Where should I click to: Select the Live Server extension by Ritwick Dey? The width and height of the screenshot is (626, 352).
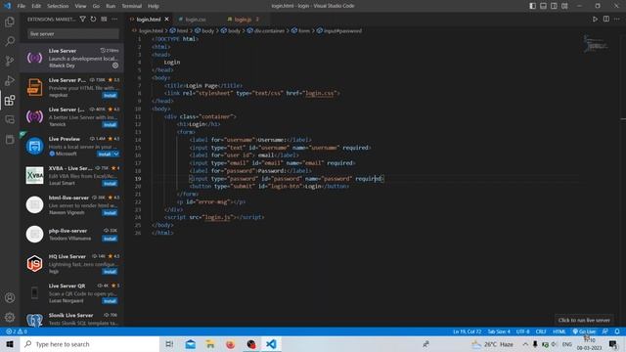click(71, 58)
